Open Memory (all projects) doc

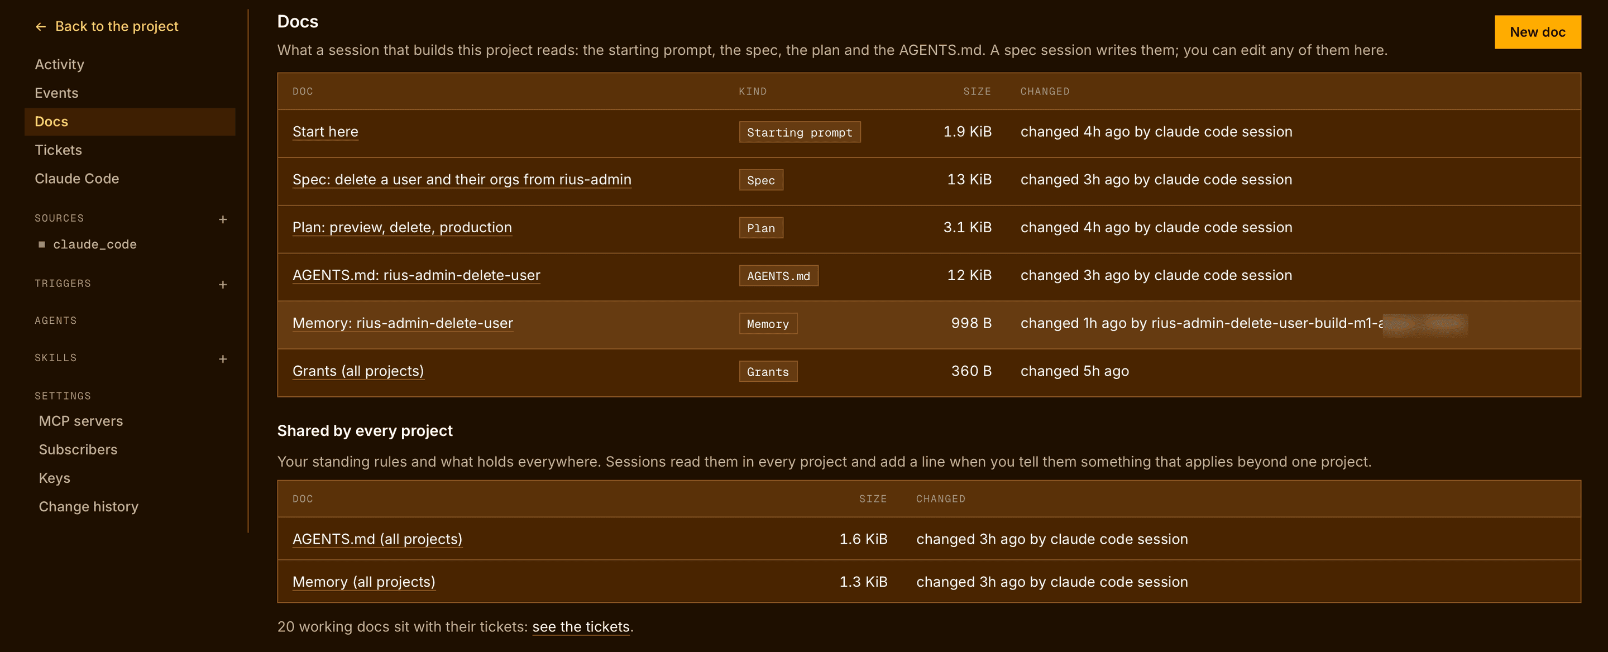[364, 582]
